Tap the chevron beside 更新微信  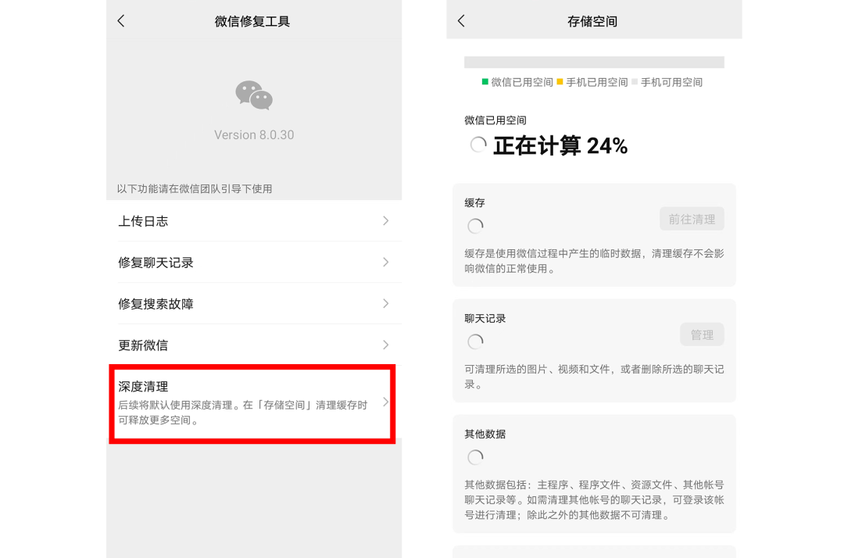pyautogui.click(x=386, y=345)
